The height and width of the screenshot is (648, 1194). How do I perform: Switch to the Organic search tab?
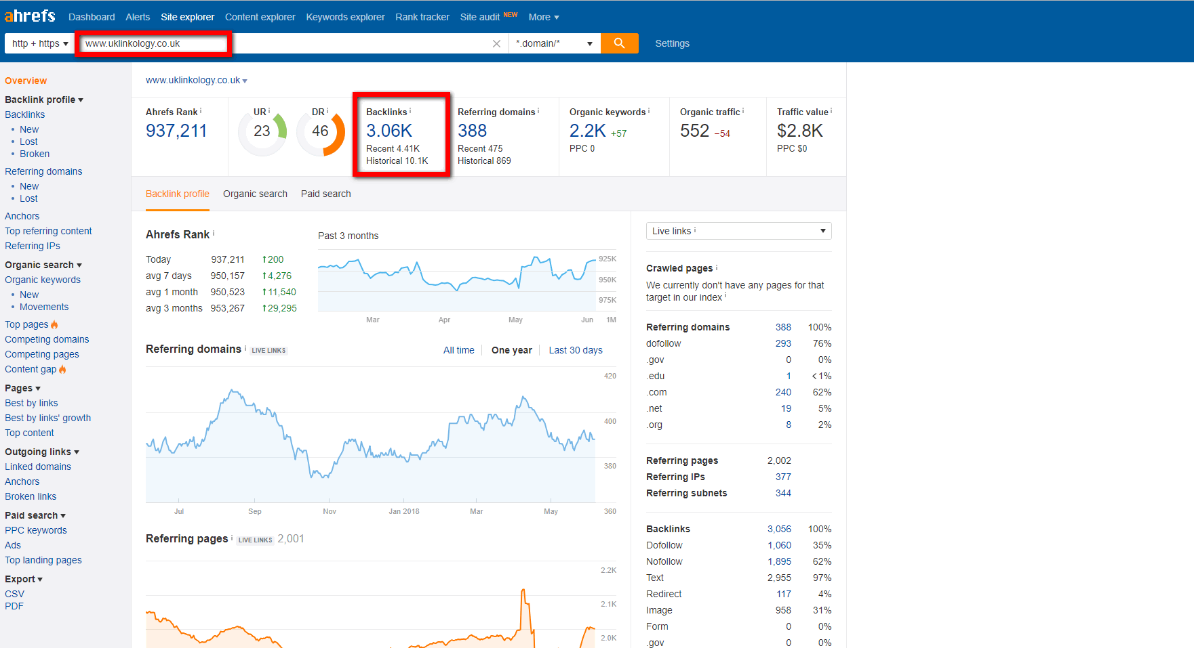[x=255, y=194]
